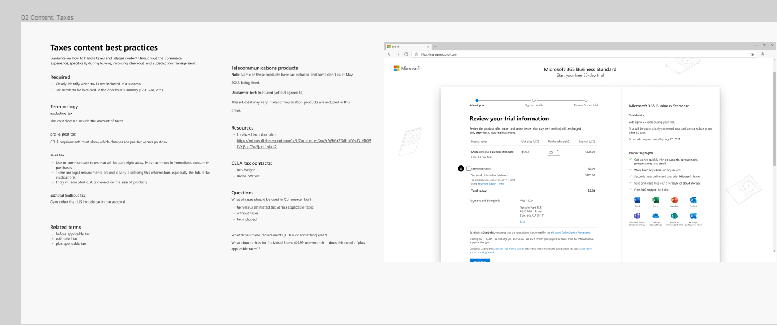Select the bullet plus applicable tax
Screen dimensions: 777x325
[71, 244]
